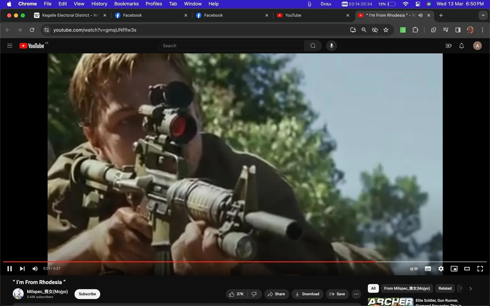Select the Next video control

[22, 268]
